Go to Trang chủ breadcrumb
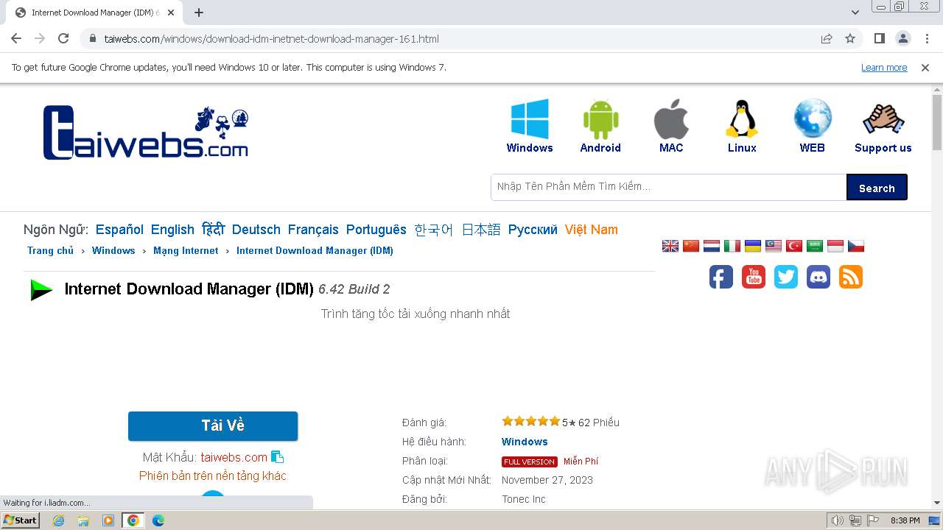This screenshot has width=943, height=530. pyautogui.click(x=50, y=251)
